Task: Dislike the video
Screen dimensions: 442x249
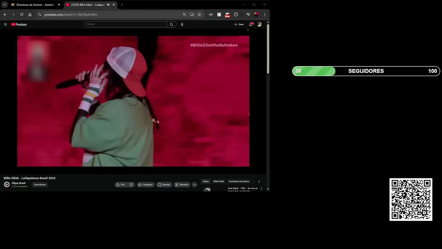Action: click(x=131, y=185)
